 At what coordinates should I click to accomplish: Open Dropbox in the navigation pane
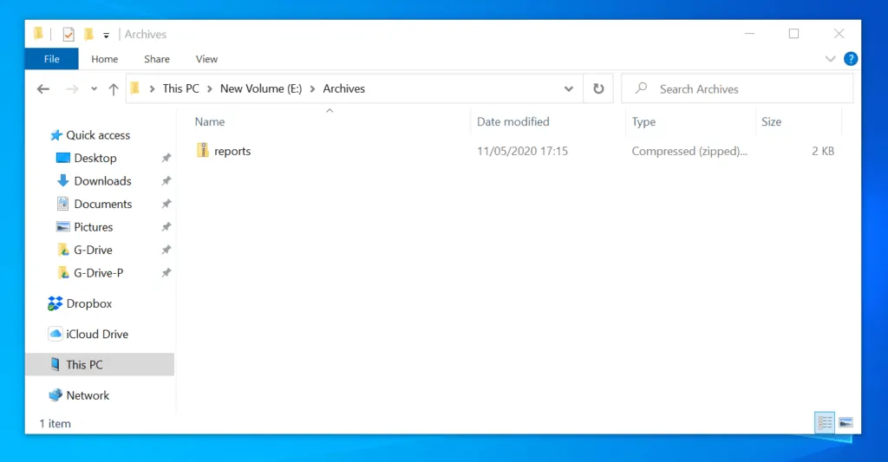pos(89,304)
